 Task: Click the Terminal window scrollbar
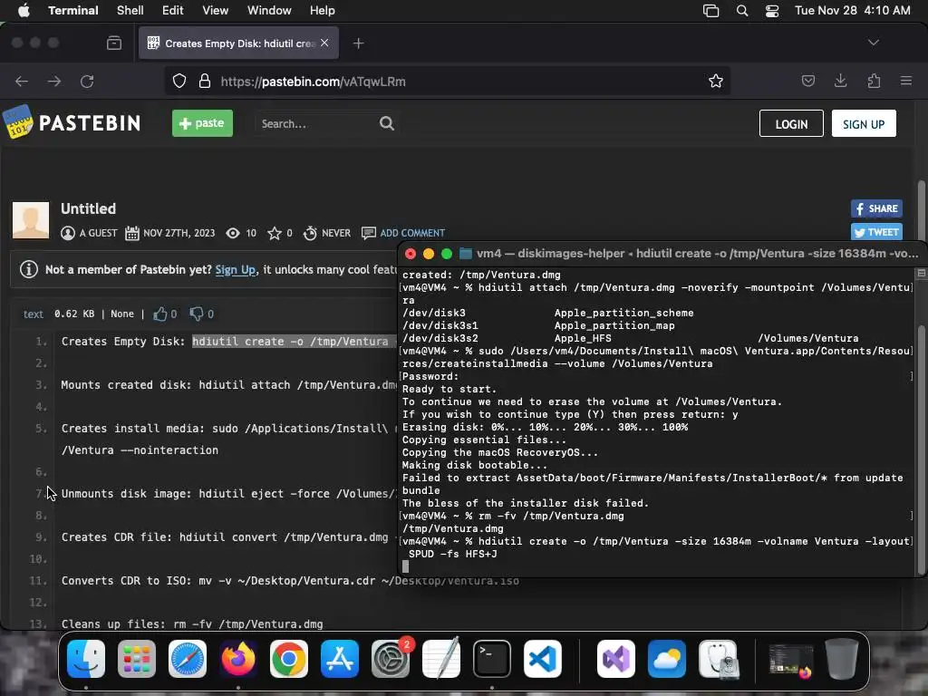click(x=921, y=449)
